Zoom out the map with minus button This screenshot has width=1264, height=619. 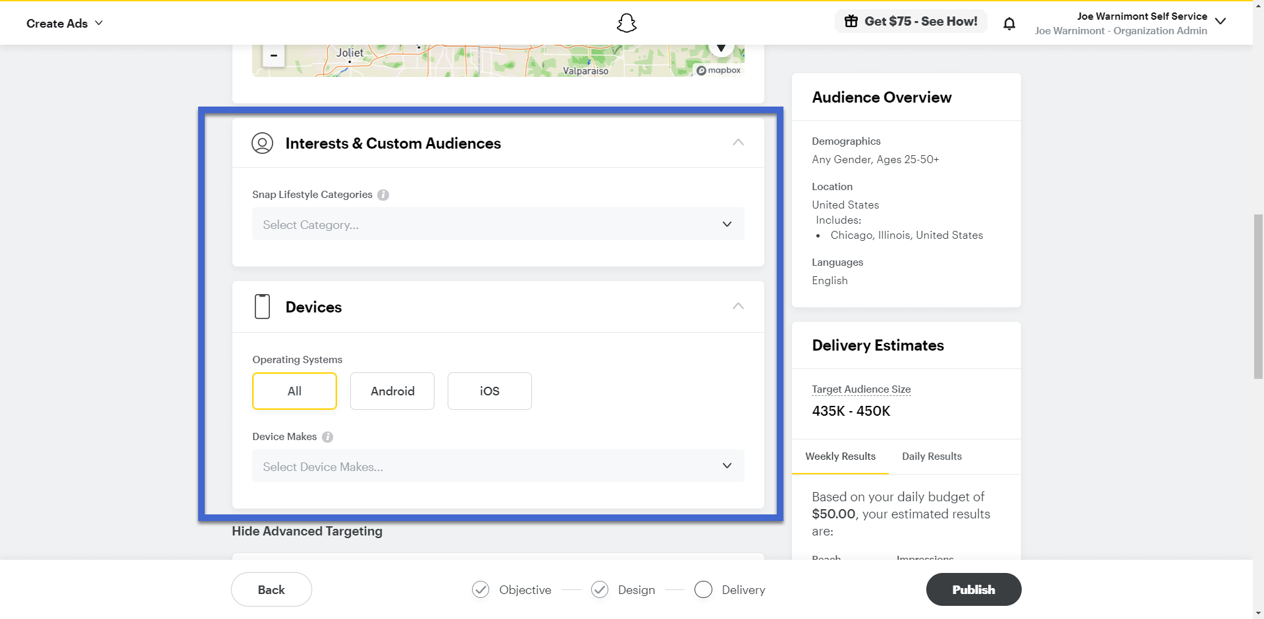(273, 55)
